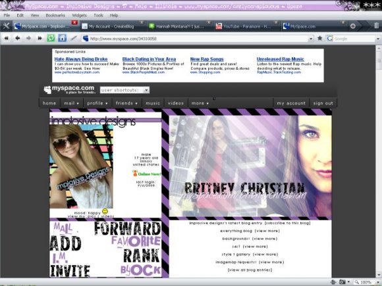Open the Unreleased Rap Music ad
This screenshot has width=382, height=286.
pos(280,59)
